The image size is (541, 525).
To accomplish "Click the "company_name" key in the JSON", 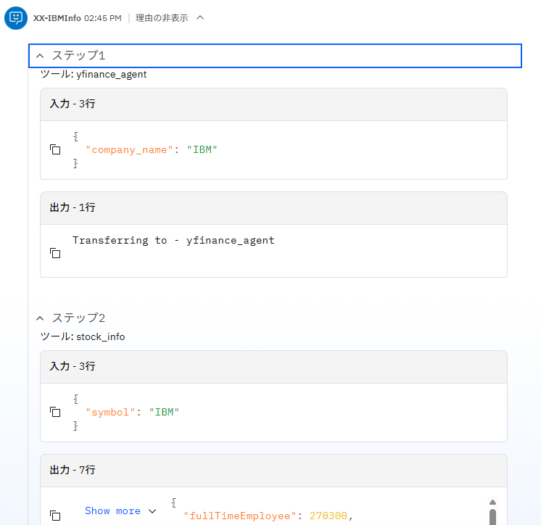I will coord(130,150).
